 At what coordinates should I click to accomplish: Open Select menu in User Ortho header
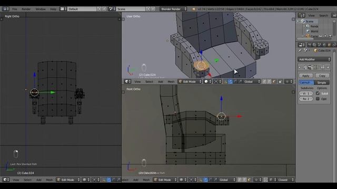click(149, 82)
